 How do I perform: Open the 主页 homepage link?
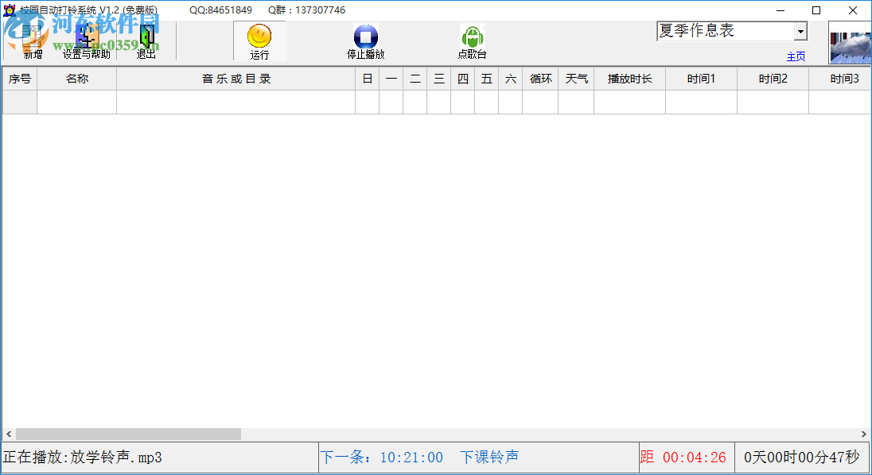(796, 56)
